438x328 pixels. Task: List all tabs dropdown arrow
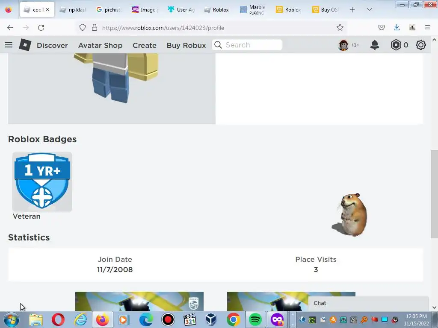pos(369,9)
